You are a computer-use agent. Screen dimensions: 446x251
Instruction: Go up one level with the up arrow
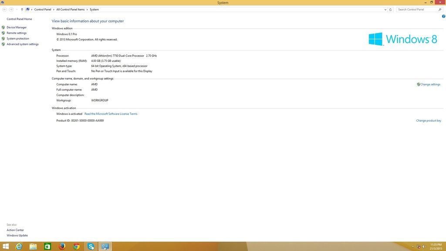pyautogui.click(x=22, y=9)
